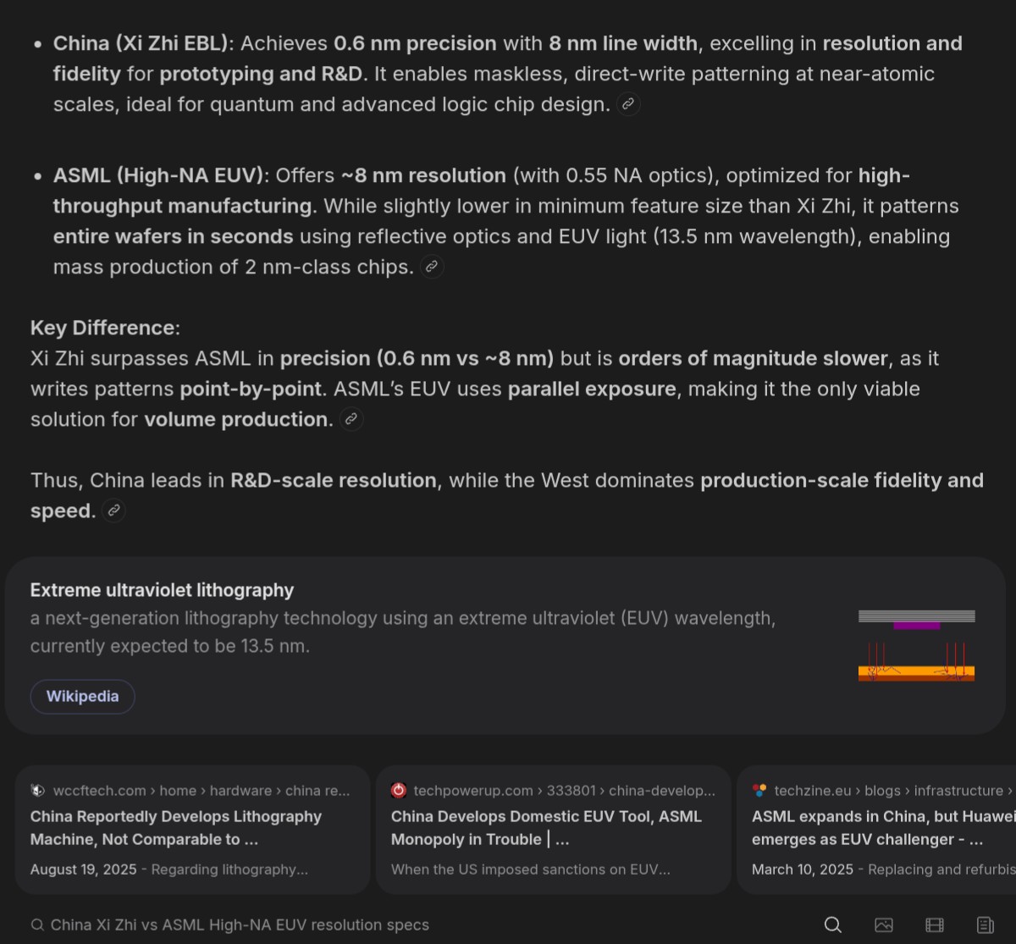View the EUV lithography diagram thumbnail
The width and height of the screenshot is (1016, 944).
(916, 645)
